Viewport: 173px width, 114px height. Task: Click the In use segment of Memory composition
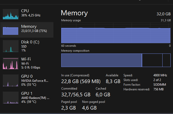(101, 60)
